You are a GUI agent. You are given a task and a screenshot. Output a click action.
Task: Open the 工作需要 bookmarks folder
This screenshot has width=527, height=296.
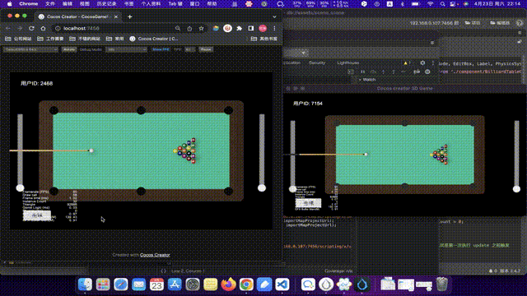(50, 39)
